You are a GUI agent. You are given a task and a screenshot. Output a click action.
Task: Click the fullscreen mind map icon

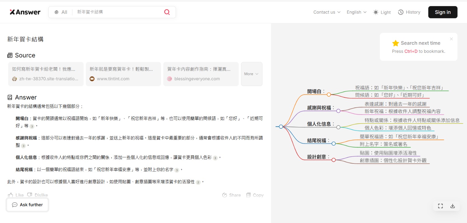[440, 206]
